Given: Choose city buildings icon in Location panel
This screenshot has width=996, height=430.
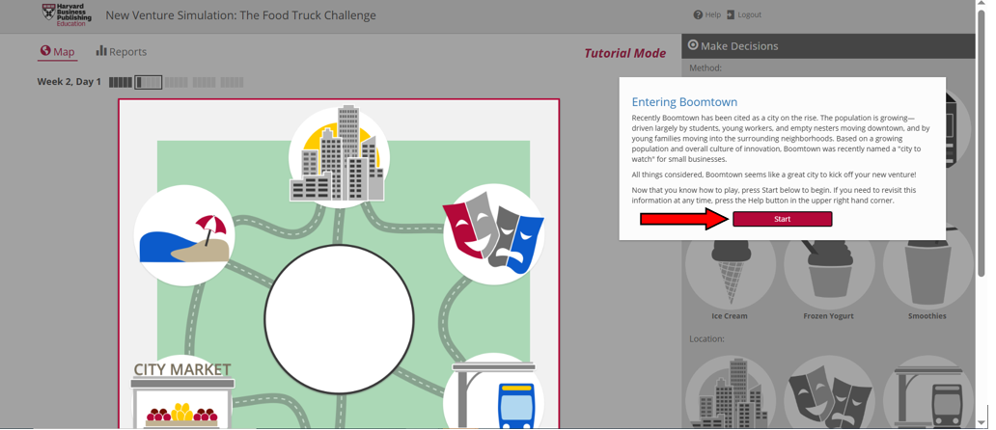Looking at the screenshot, I should [x=730, y=395].
